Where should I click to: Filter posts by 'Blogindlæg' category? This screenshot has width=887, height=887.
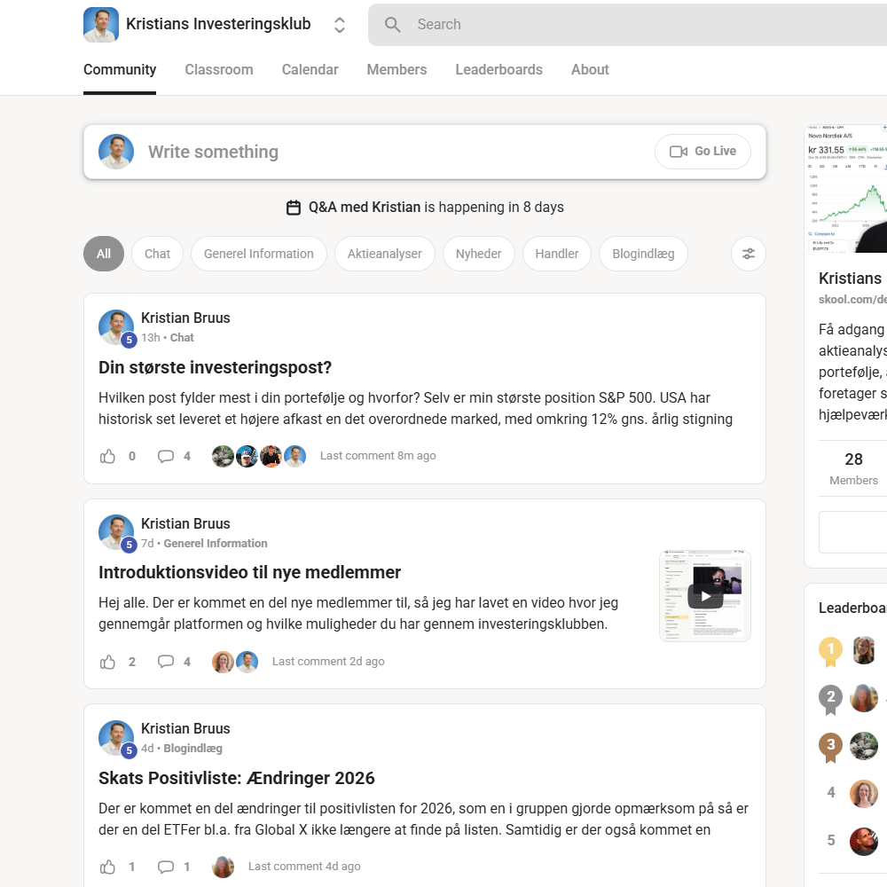point(643,254)
